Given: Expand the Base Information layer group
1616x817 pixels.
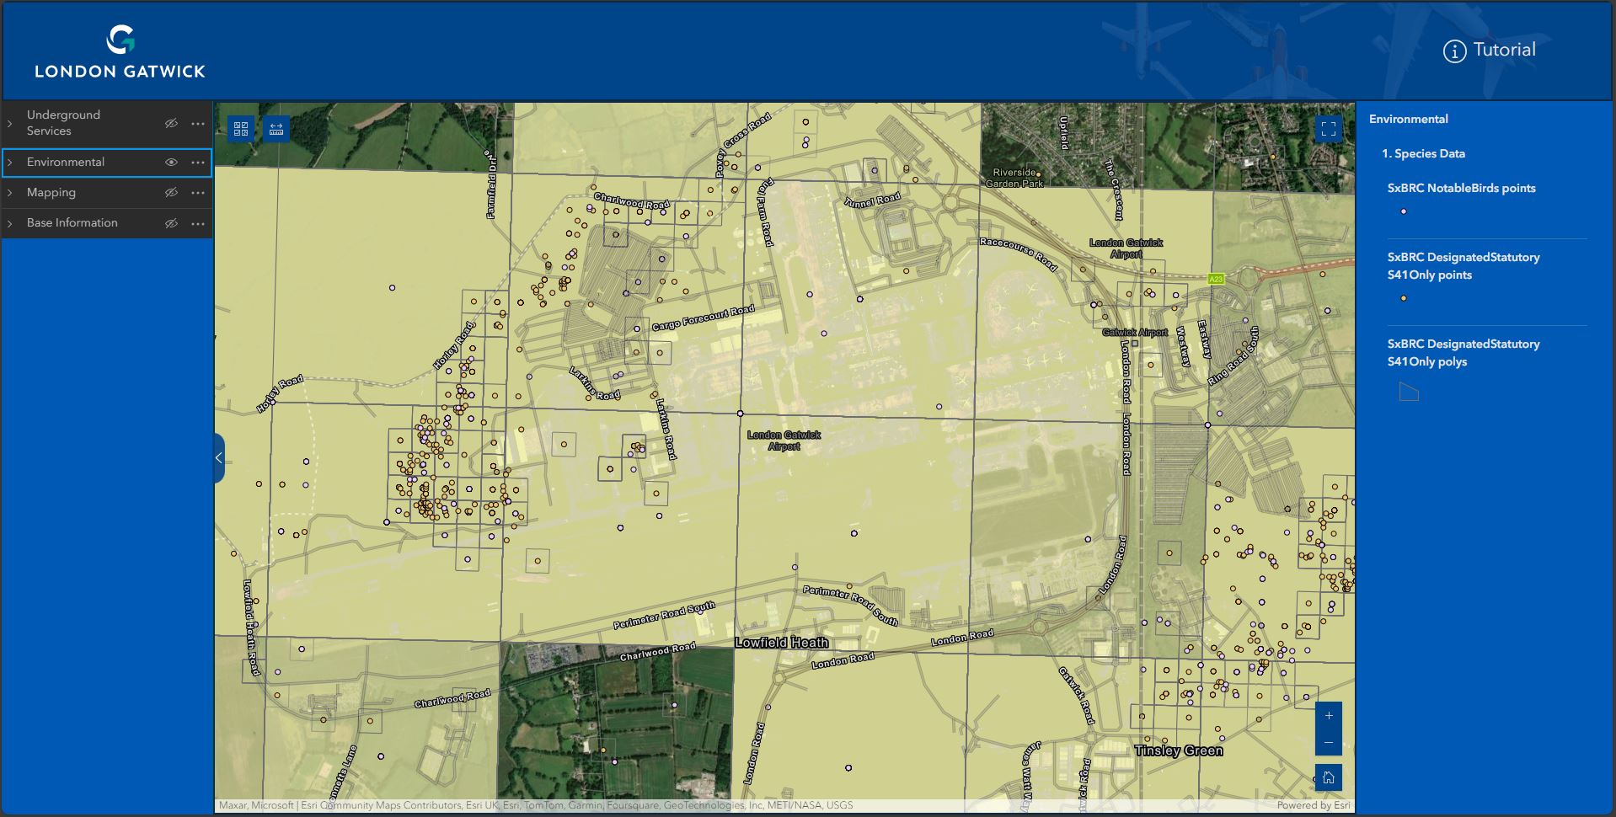Looking at the screenshot, I should click(x=10, y=222).
